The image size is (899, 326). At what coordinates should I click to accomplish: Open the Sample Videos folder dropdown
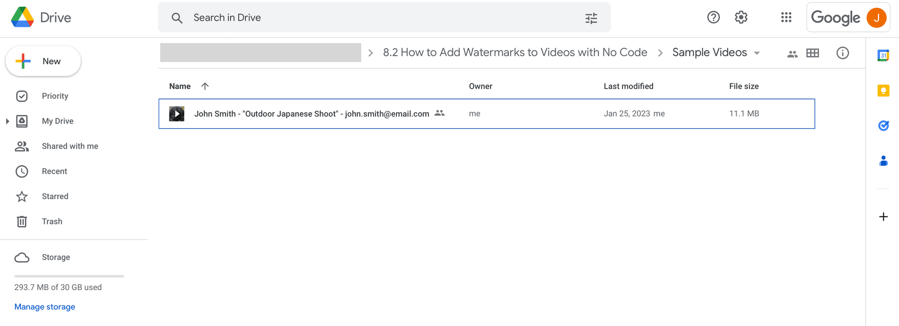click(757, 53)
